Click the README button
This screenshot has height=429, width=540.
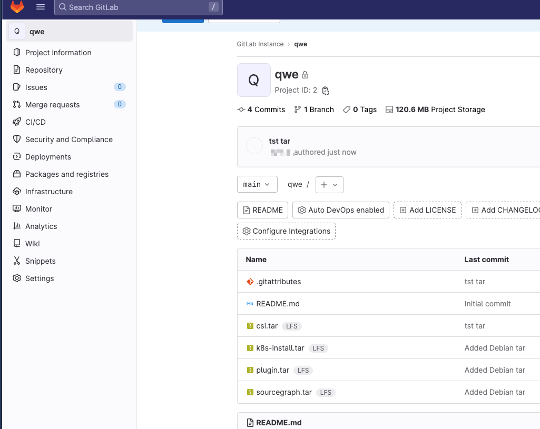263,210
